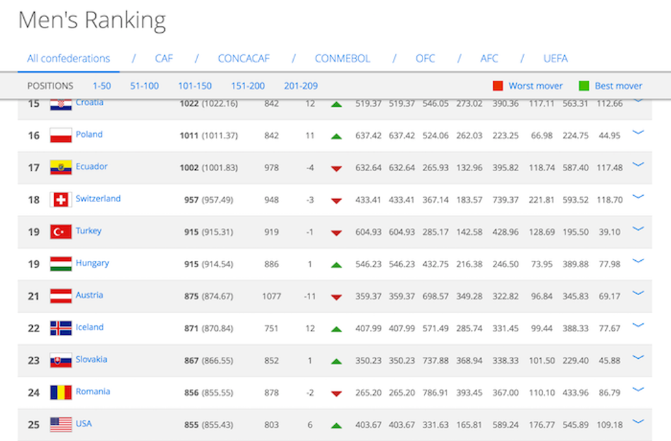Expand the Turkey row details chevron
This screenshot has width=671, height=441.
(638, 229)
